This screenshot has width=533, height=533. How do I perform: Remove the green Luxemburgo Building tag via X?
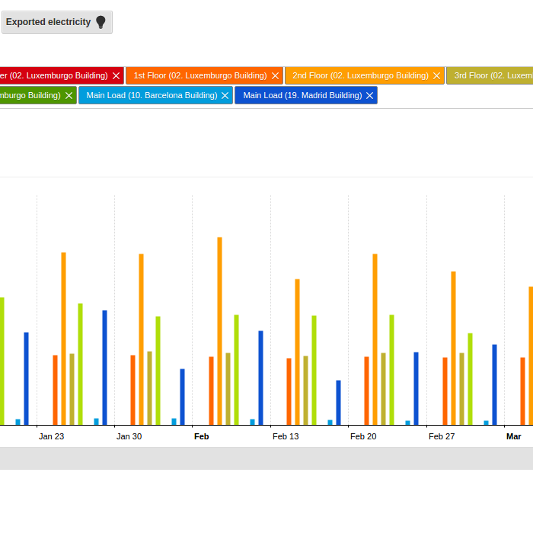69,95
